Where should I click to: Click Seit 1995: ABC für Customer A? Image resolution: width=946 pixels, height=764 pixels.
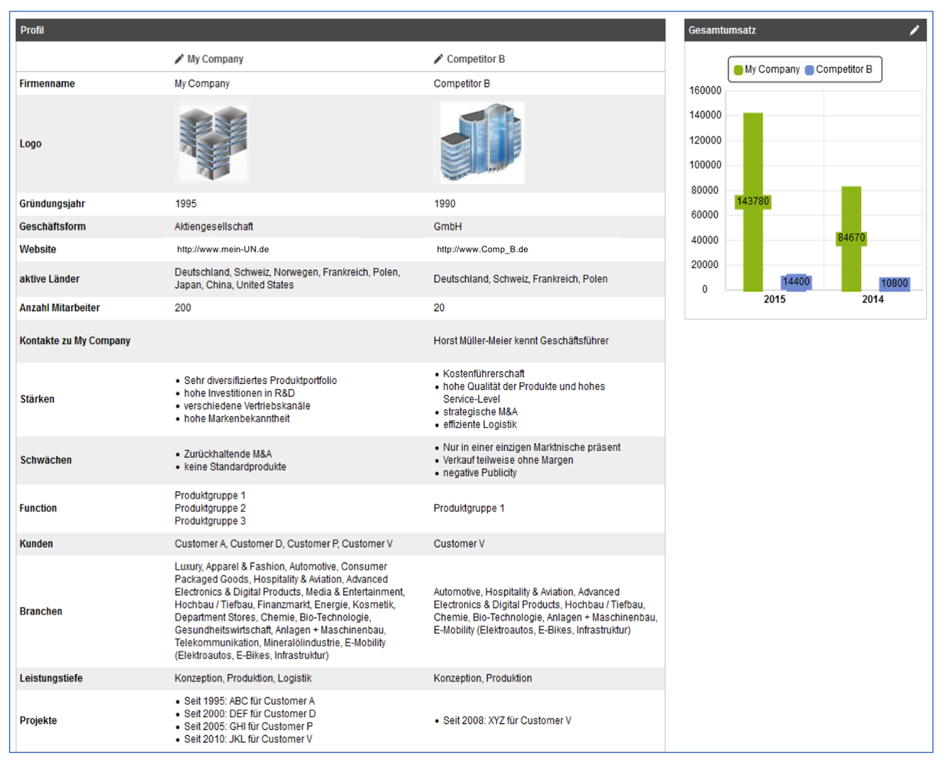249,701
